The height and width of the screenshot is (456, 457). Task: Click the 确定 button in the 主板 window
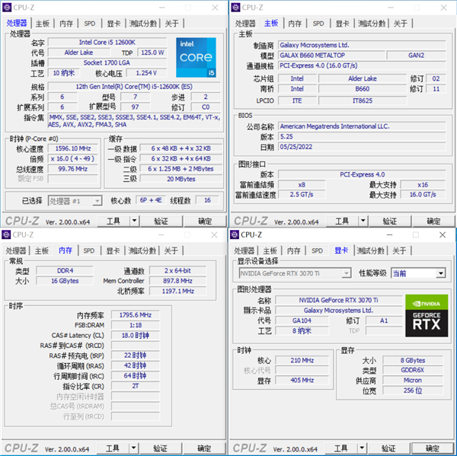pos(433,222)
